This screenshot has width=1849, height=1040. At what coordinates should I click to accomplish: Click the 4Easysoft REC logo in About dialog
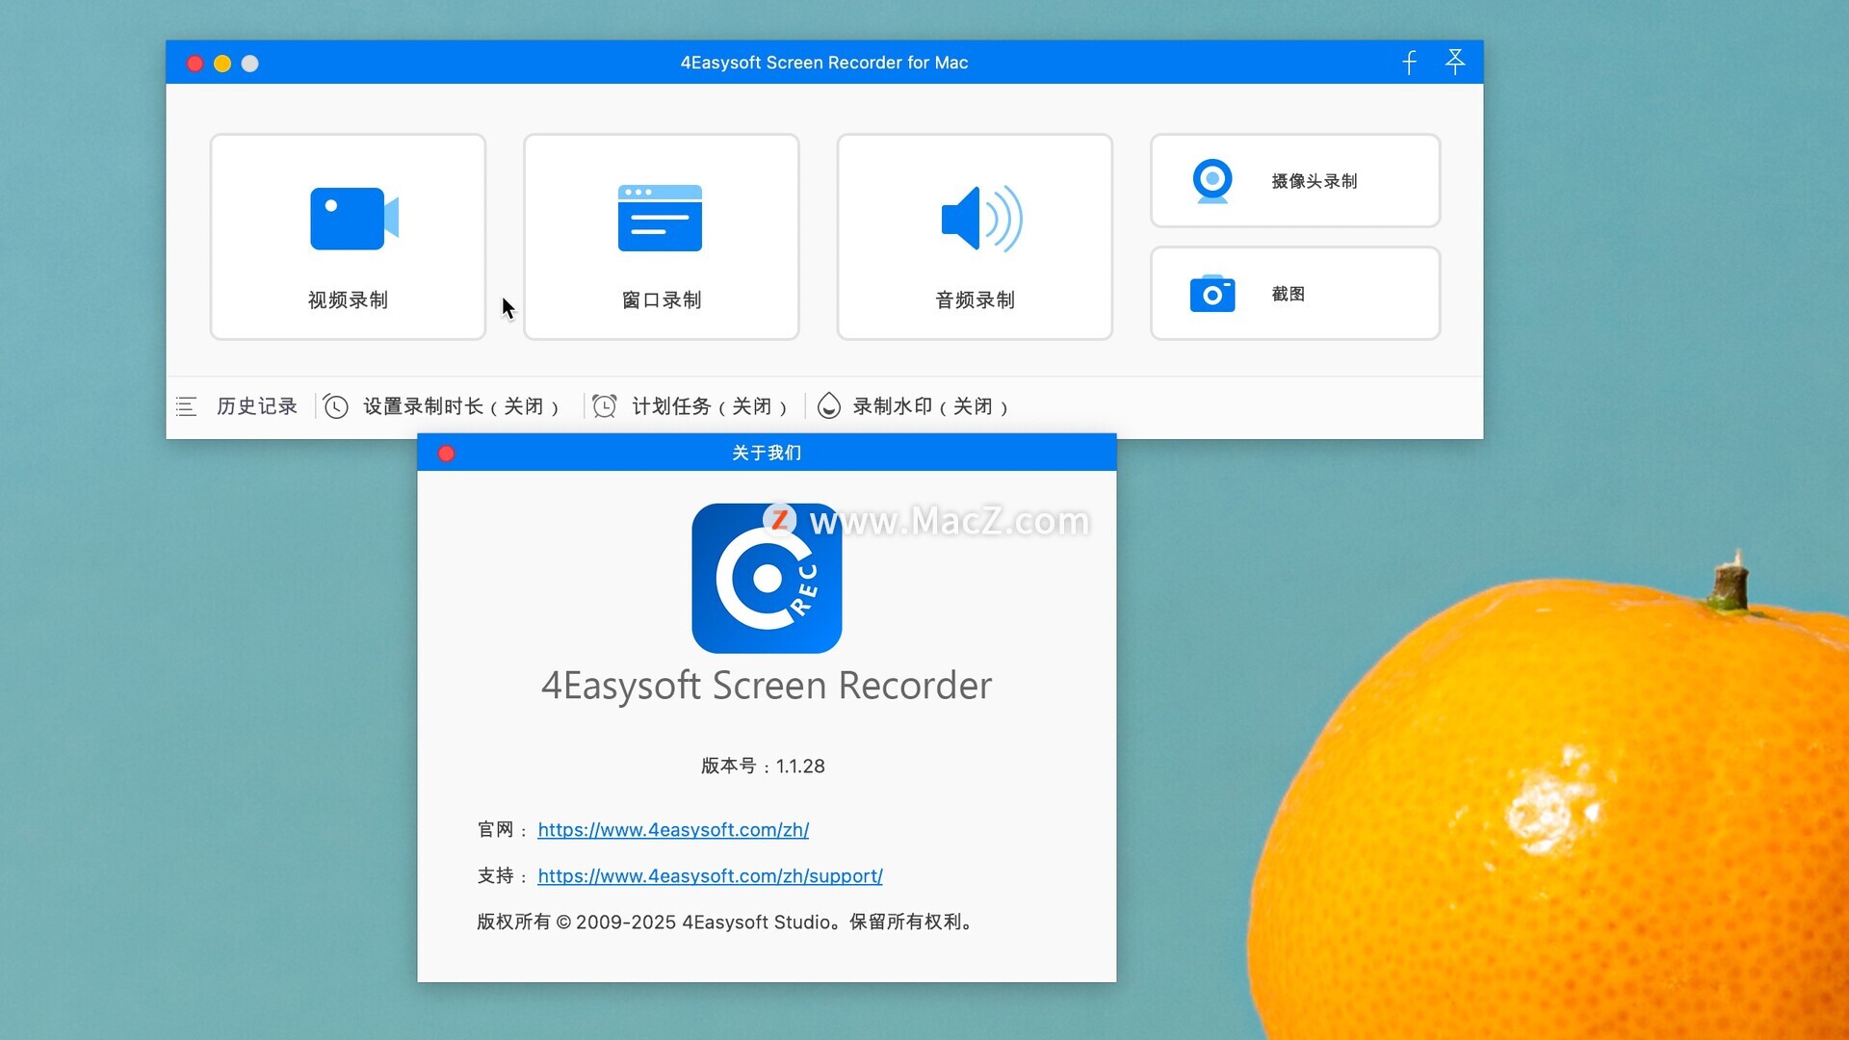click(x=767, y=578)
